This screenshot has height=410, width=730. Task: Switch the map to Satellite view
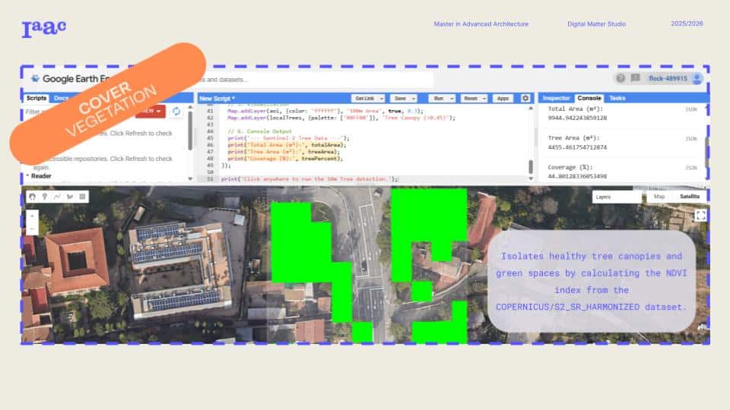(x=690, y=197)
